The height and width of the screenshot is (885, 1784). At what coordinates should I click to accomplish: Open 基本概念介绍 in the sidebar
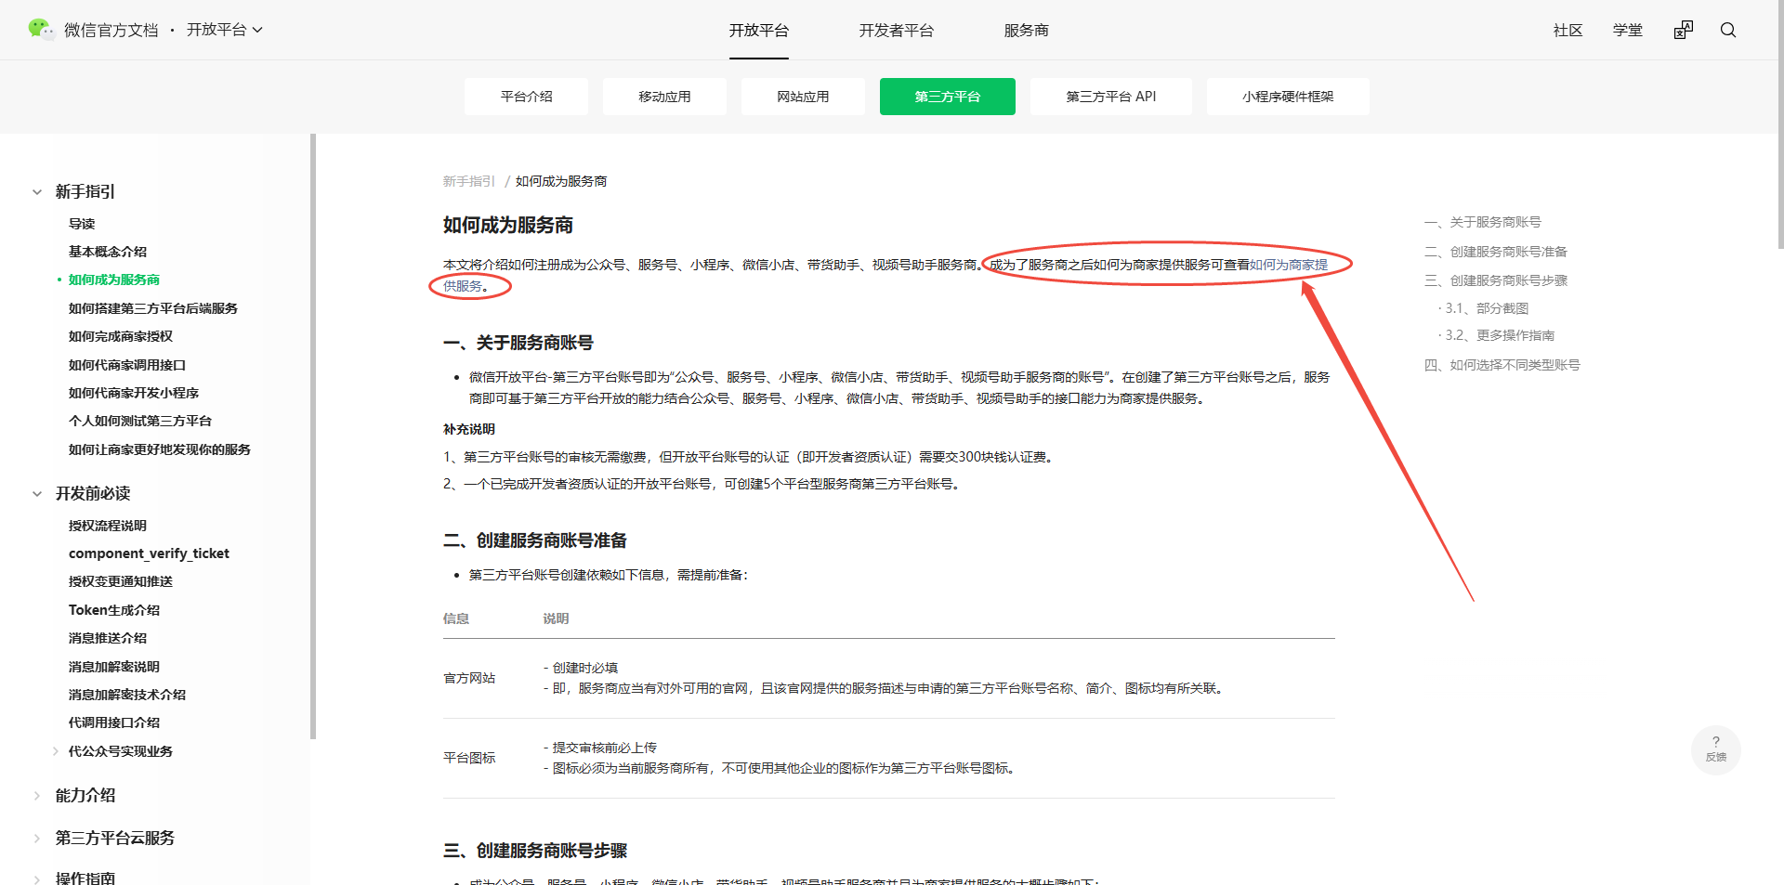click(x=108, y=252)
